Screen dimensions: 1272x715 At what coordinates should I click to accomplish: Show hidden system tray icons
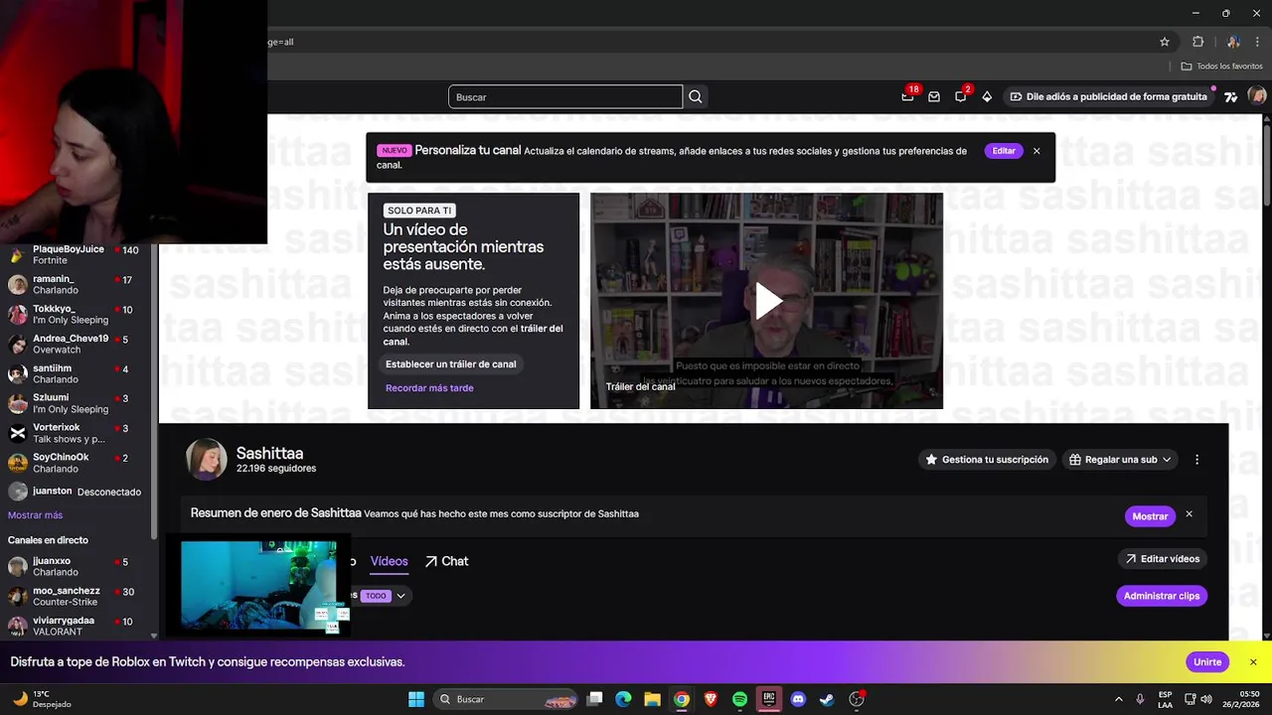click(x=1118, y=699)
